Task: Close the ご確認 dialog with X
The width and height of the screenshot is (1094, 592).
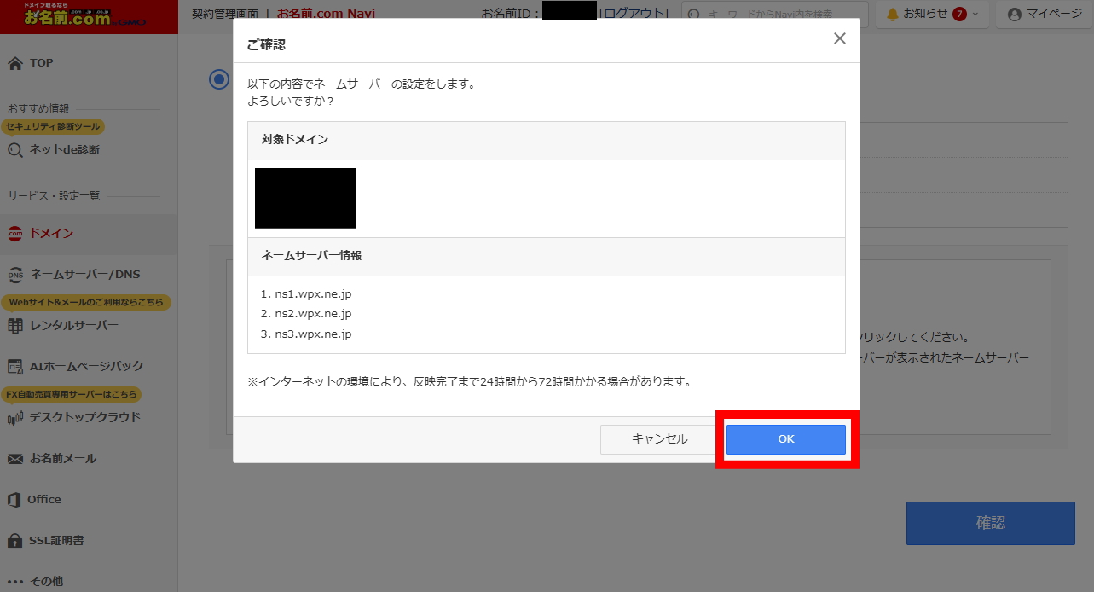Action: pos(840,38)
